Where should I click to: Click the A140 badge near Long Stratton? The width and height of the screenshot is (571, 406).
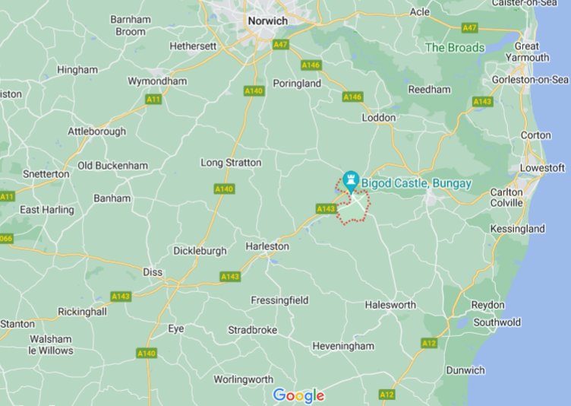(224, 189)
